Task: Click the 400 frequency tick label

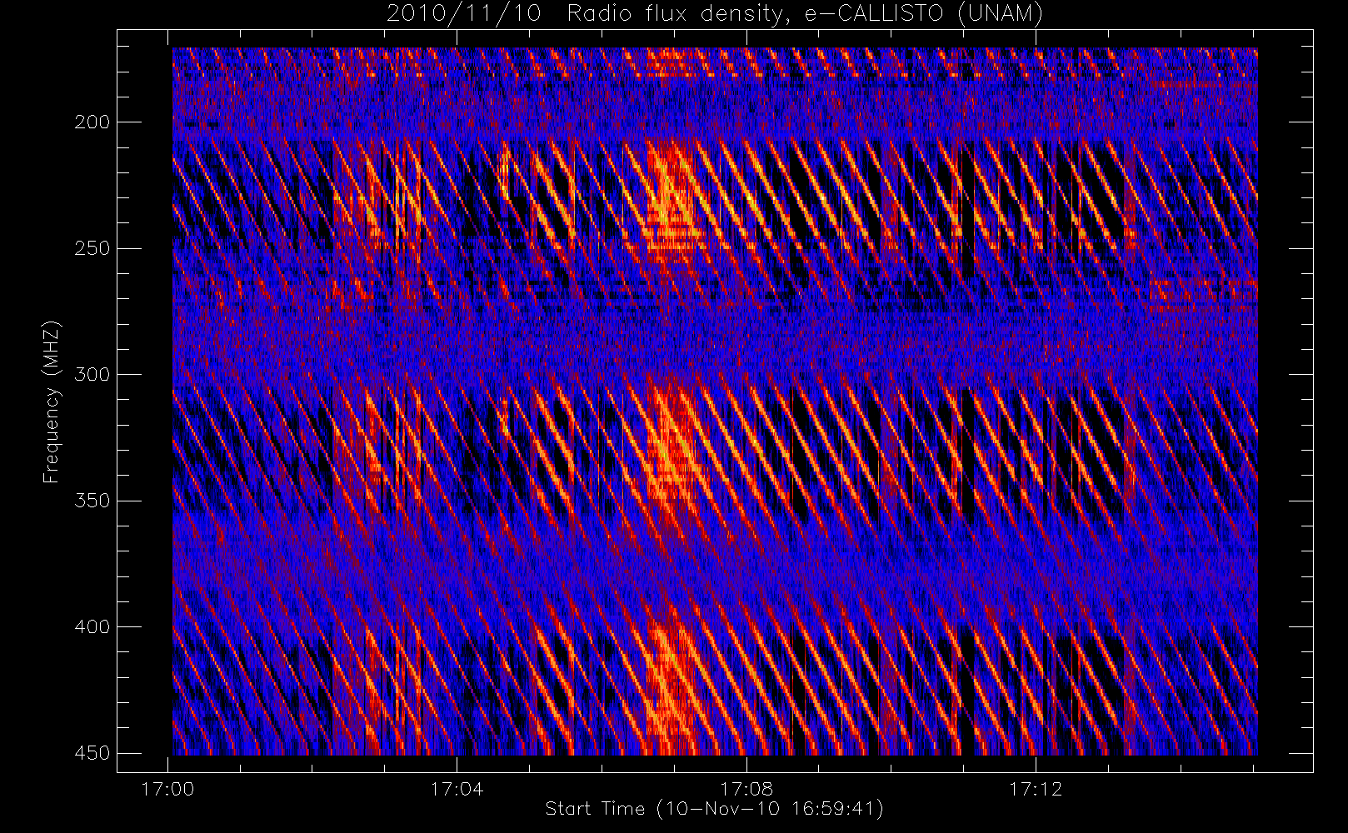Action: click(x=92, y=626)
